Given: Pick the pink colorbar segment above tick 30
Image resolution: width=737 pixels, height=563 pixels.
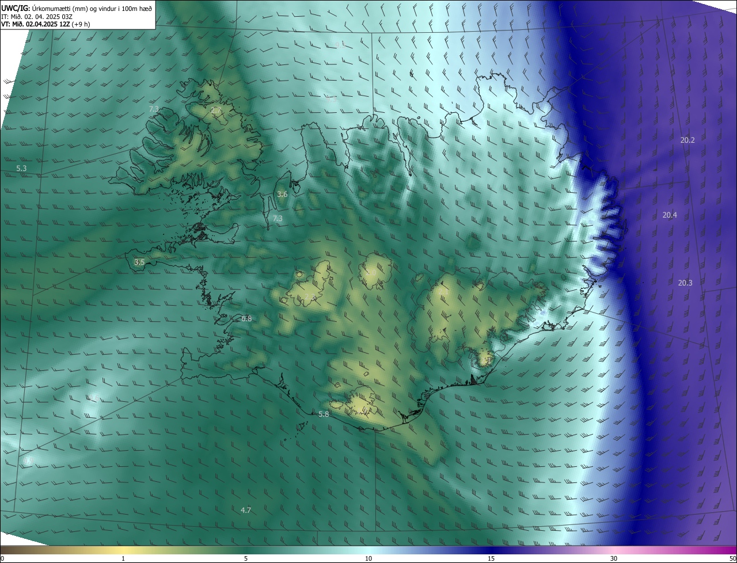Looking at the screenshot, I should (614, 550).
